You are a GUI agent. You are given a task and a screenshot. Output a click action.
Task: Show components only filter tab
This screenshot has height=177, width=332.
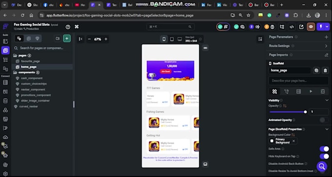tap(37, 38)
